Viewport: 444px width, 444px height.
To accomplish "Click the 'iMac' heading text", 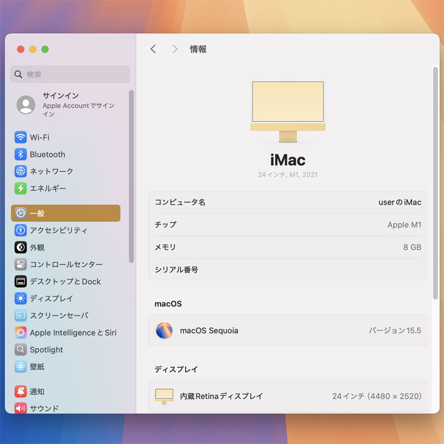I will [x=288, y=160].
